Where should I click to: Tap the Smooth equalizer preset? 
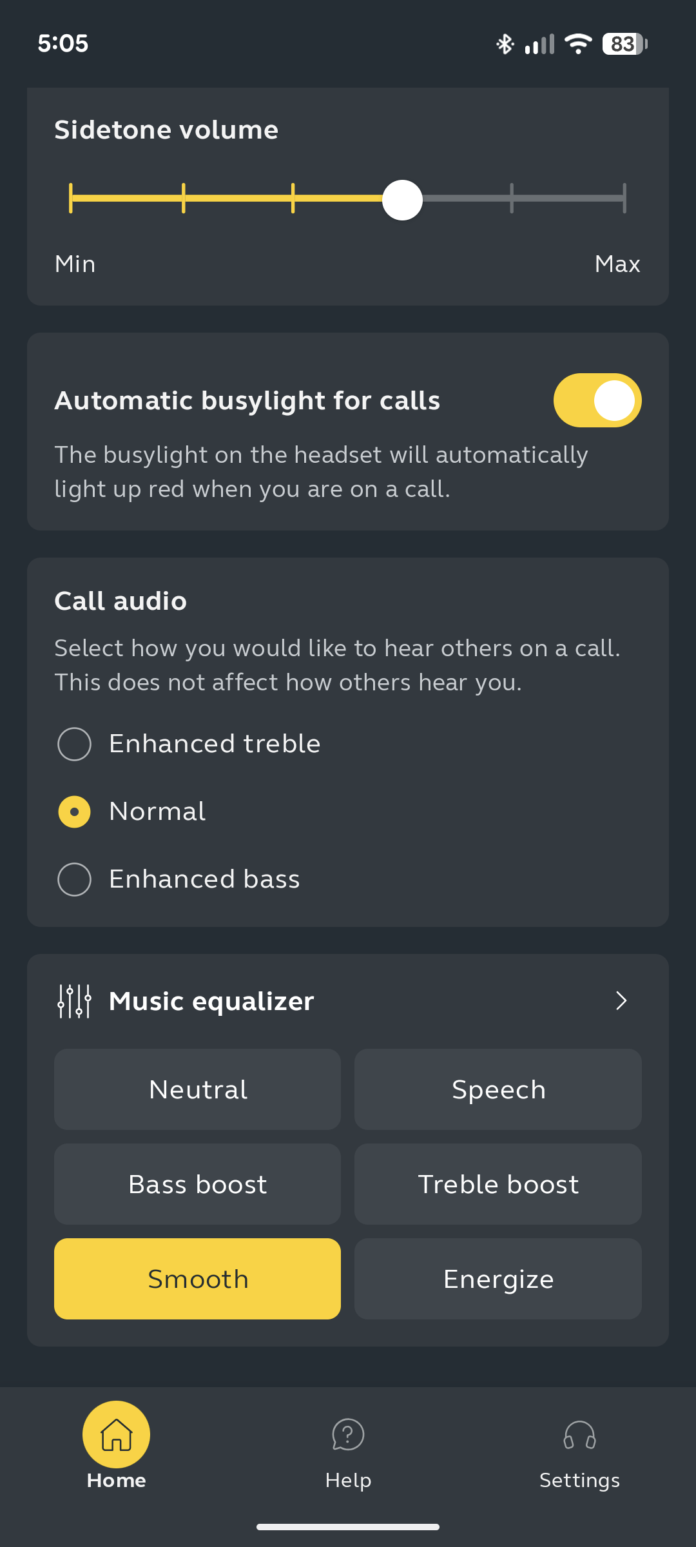tap(197, 1279)
